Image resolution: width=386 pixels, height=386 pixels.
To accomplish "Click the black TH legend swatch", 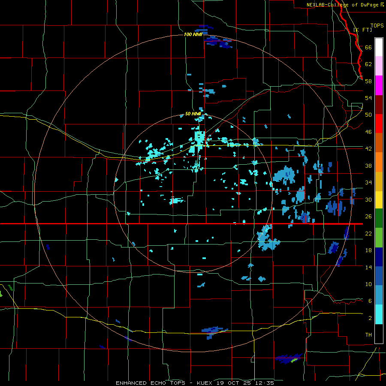I will pos(379,333).
